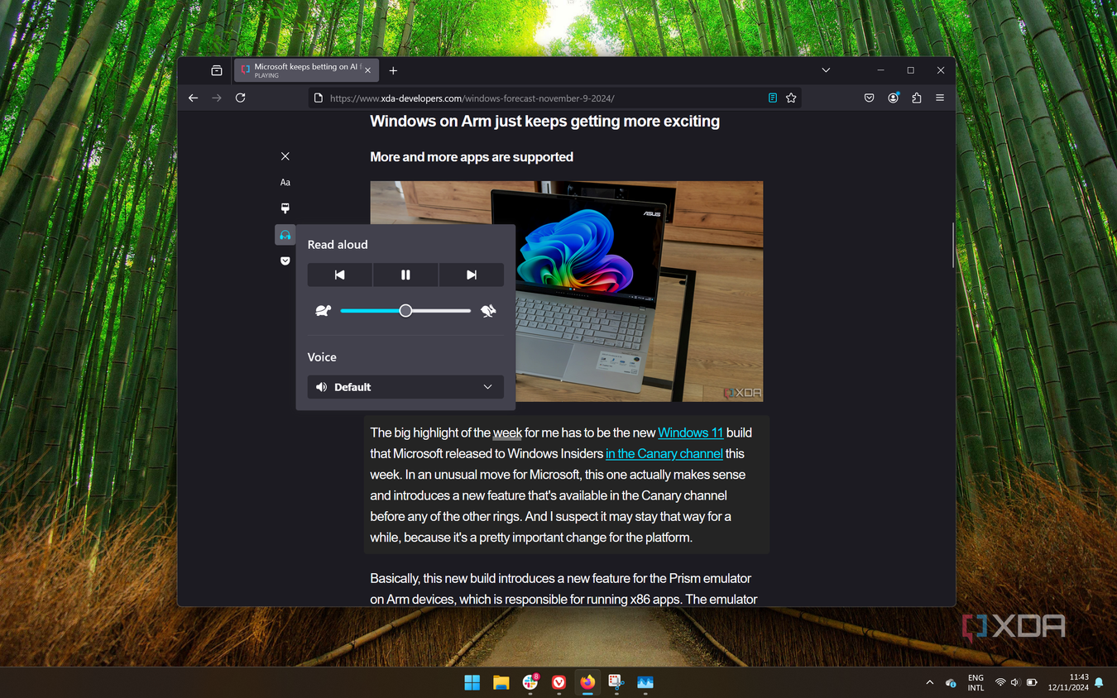Viewport: 1117px width, 698px height.
Task: Open a new tab with plus button
Action: (x=393, y=70)
